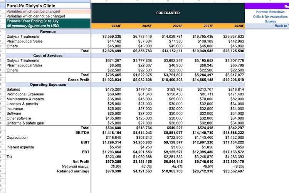The width and height of the screenshot is (289, 193).
Task: Click the Back to link beside 2028F
Action: (x=281, y=26)
